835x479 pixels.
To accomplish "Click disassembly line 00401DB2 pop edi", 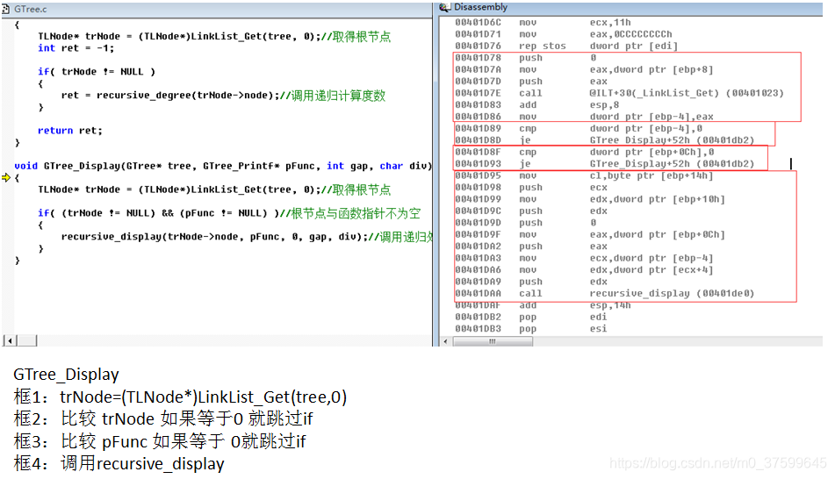I will (531, 317).
